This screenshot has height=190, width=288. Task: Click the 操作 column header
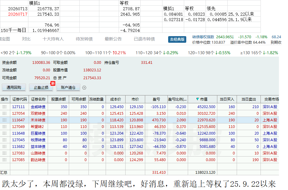coord(5,99)
